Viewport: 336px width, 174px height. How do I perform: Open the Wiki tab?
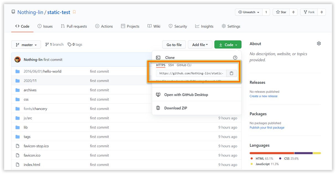(x=154, y=26)
